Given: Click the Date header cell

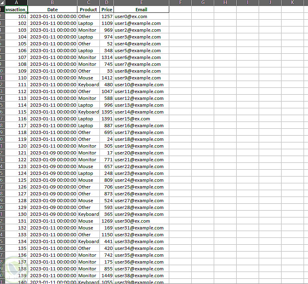Looking at the screenshot, I should [x=52, y=10].
